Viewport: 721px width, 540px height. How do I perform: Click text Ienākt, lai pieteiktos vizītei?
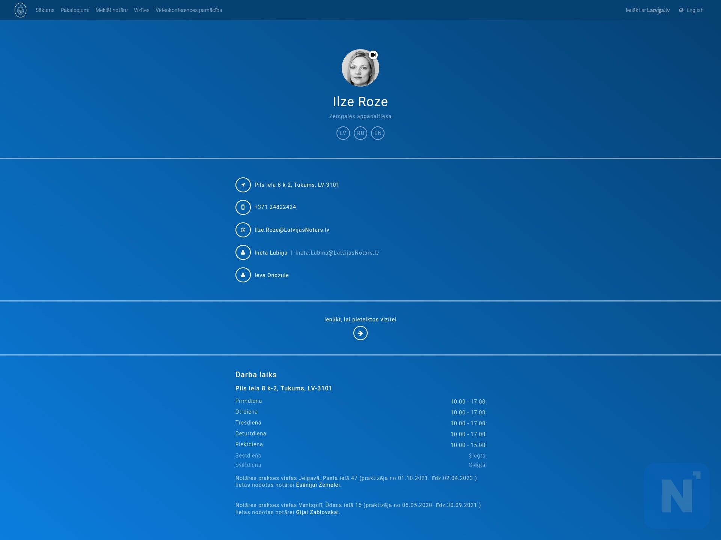click(x=360, y=319)
